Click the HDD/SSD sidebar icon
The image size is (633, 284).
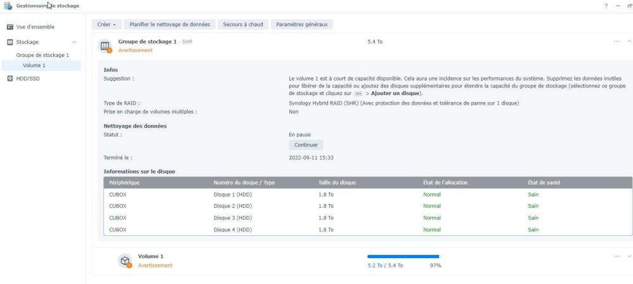9,79
